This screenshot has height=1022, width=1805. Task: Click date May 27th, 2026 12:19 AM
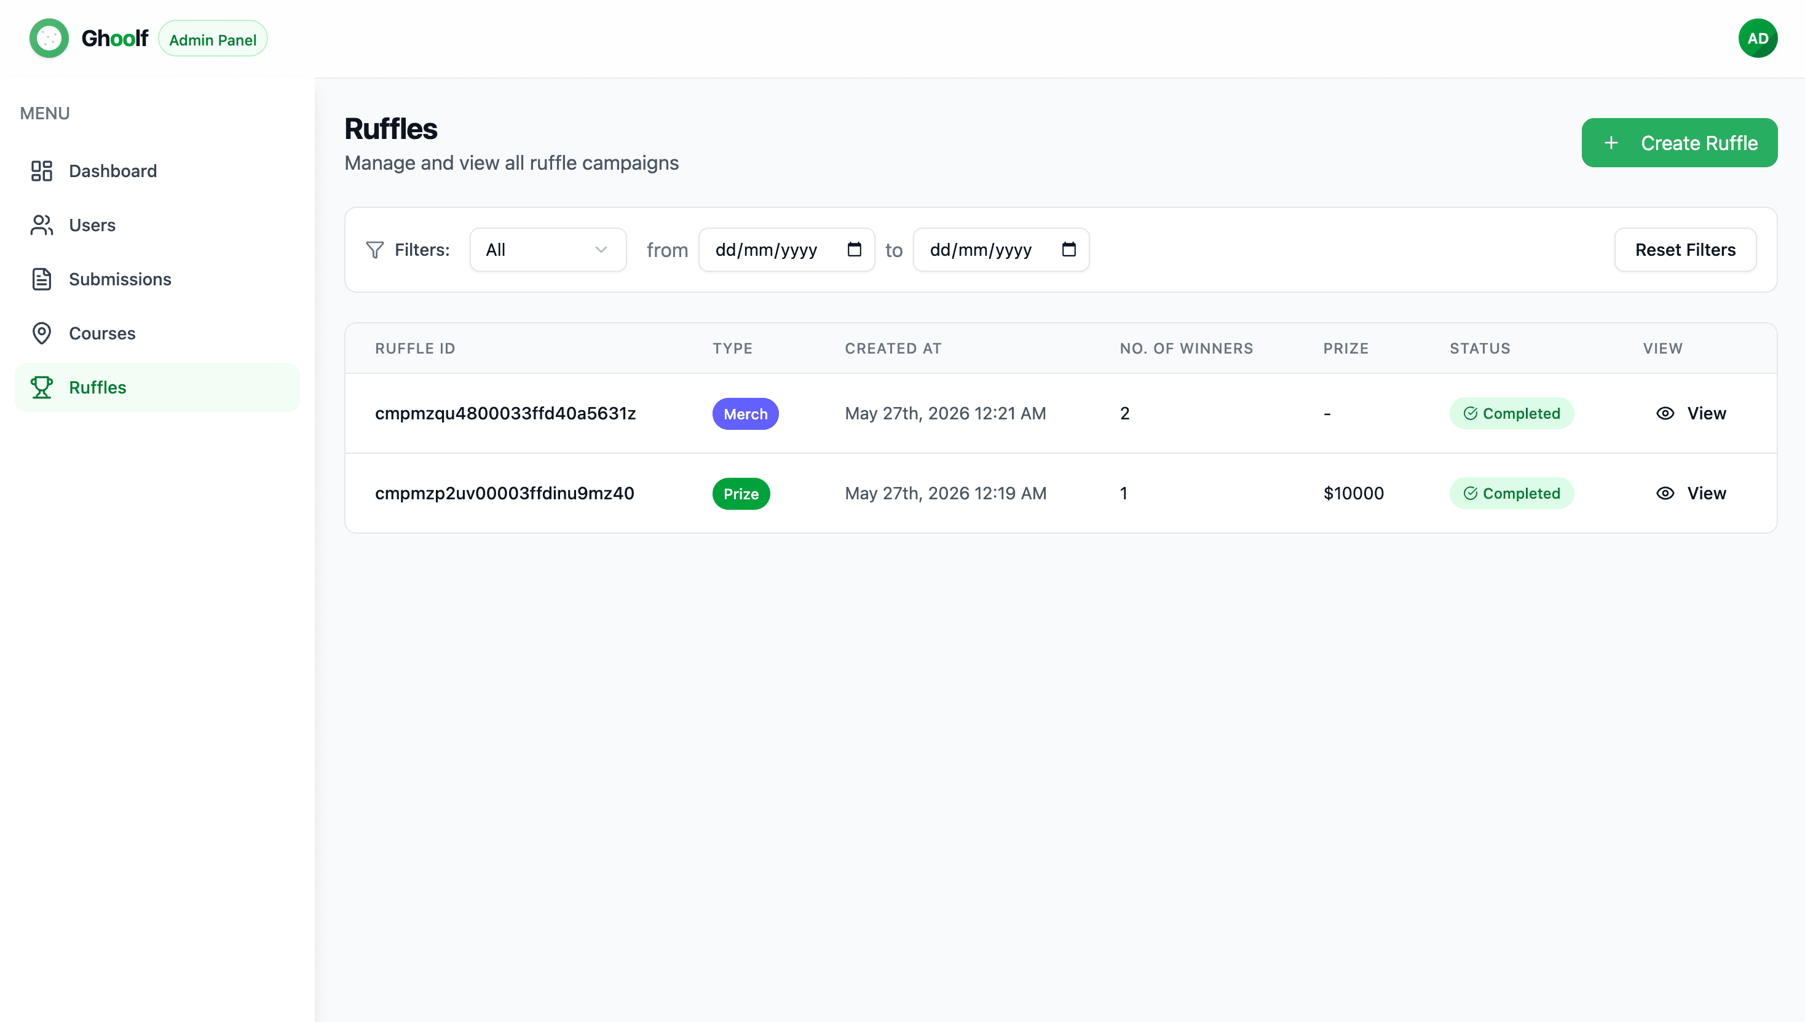(946, 493)
